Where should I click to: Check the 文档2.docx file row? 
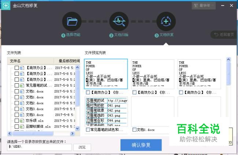pos(17,103)
